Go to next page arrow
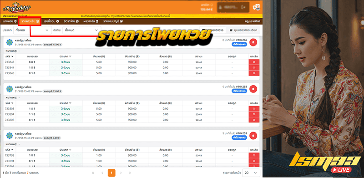Image resolution: width=364 pixels, height=178 pixels. coord(121,173)
